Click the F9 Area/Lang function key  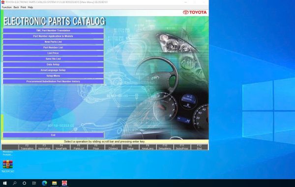click(x=147, y=147)
